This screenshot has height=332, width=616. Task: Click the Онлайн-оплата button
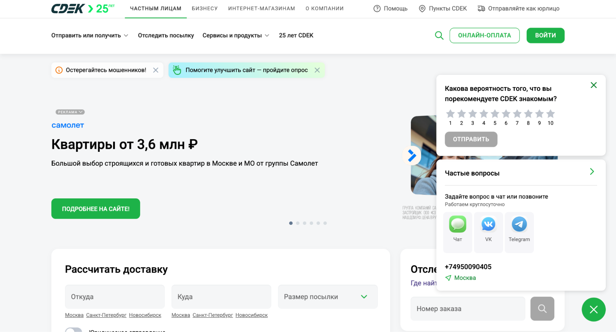click(484, 35)
